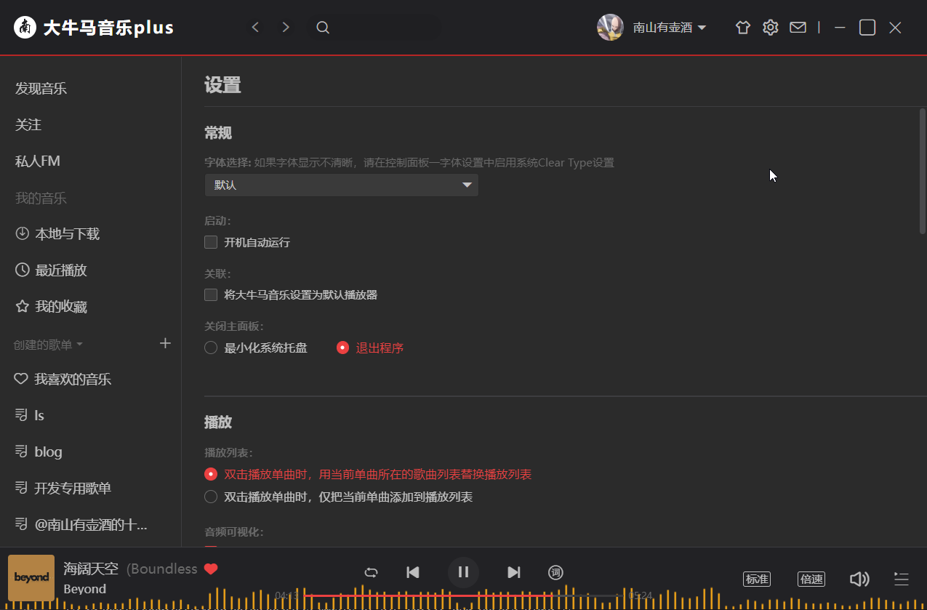Image resolution: width=927 pixels, height=610 pixels.
Task: Expand the 南山有壶酒 account dropdown
Action: 670,27
